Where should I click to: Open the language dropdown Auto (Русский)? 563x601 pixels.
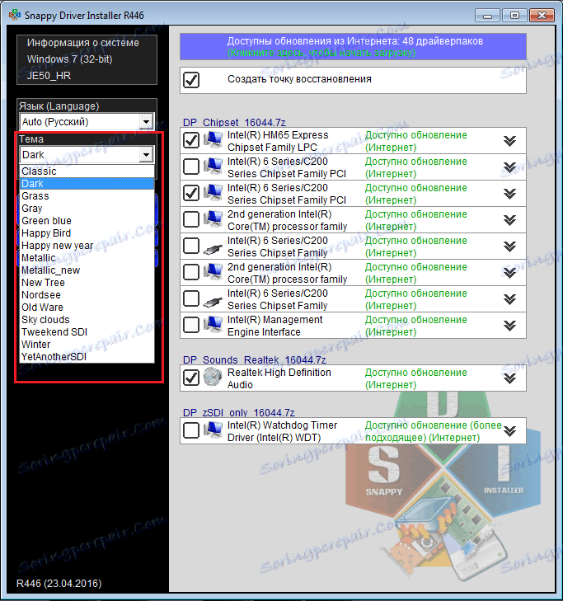(87, 122)
